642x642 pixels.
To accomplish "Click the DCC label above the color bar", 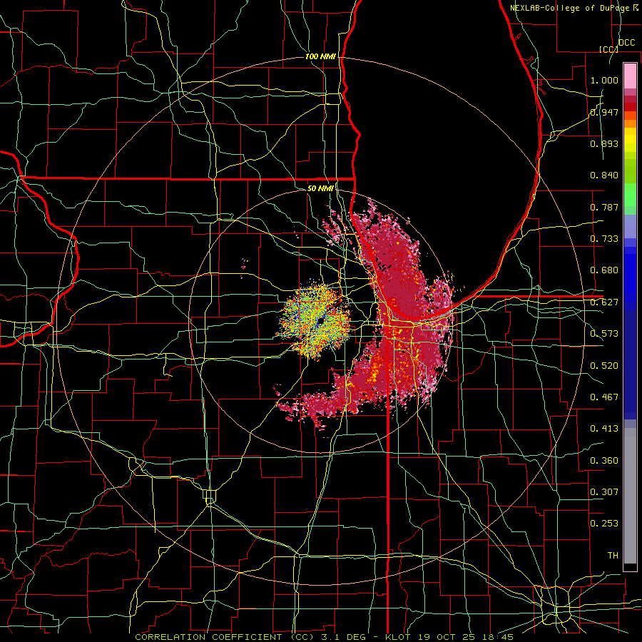I will 627,43.
